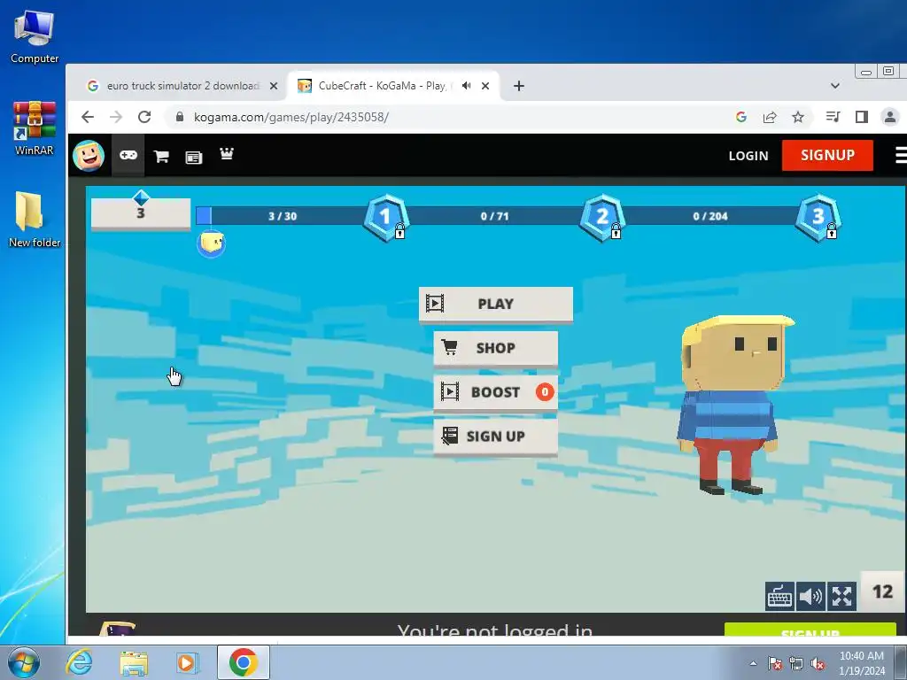Screen dimensions: 907x680
Task: View site info lock icon
Action: click(179, 117)
